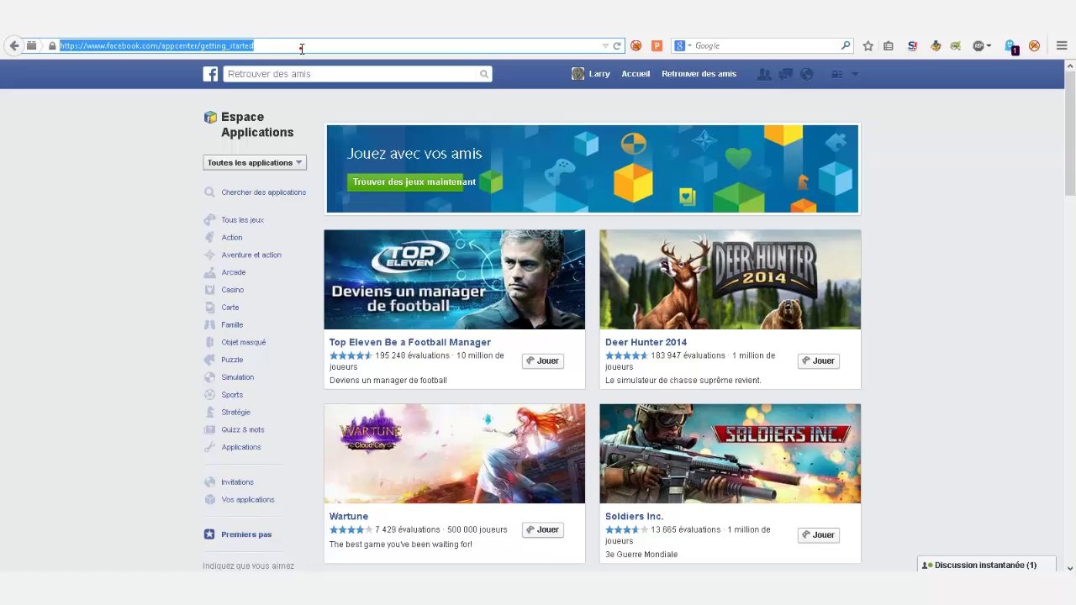Click the Ghostery ghost extension icon
This screenshot has height=605, width=1076.
click(x=1010, y=46)
